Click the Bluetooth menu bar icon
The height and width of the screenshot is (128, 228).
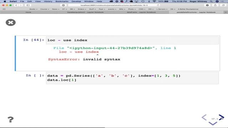[149, 1]
